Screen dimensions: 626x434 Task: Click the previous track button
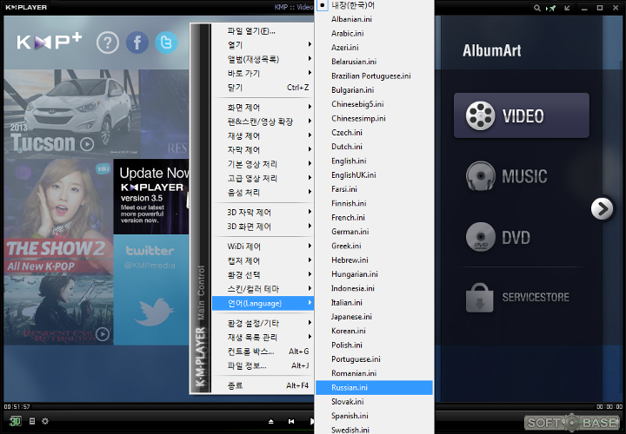pyautogui.click(x=291, y=421)
